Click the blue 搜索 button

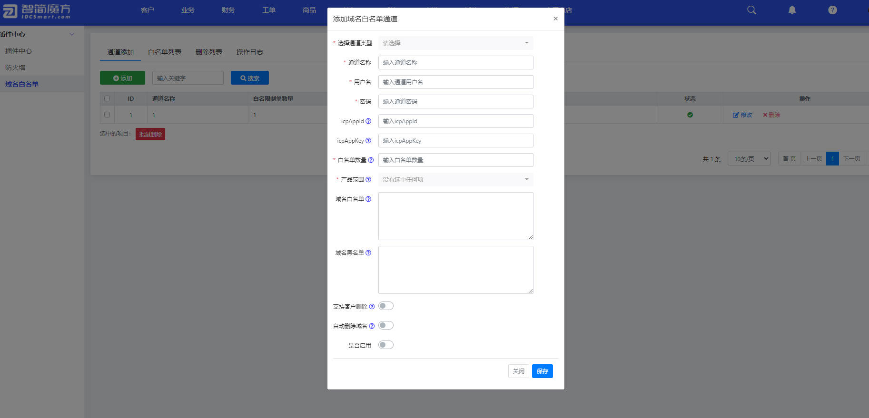tap(250, 78)
